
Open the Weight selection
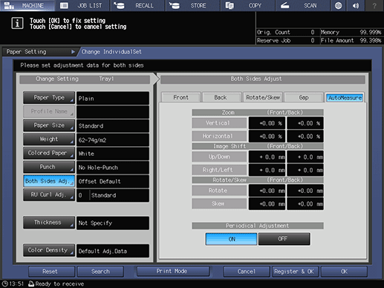49,140
